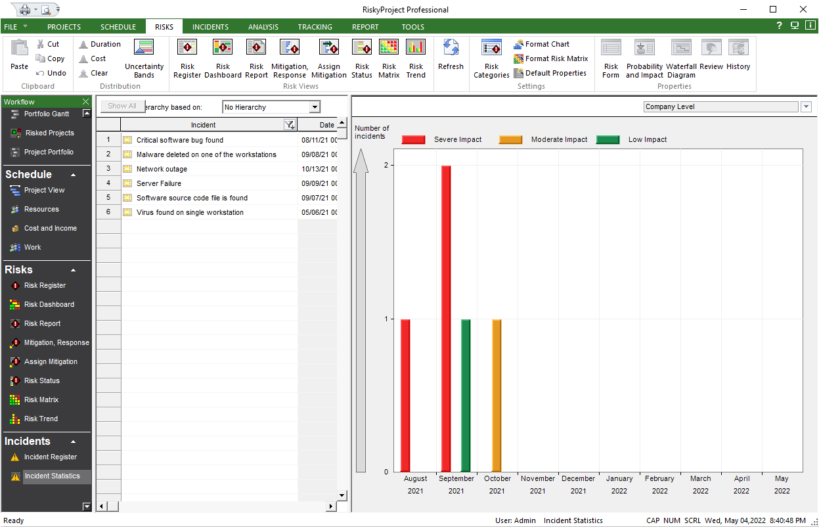Collapse the Incidents section in sidebar
819x527 pixels.
pos(73,442)
